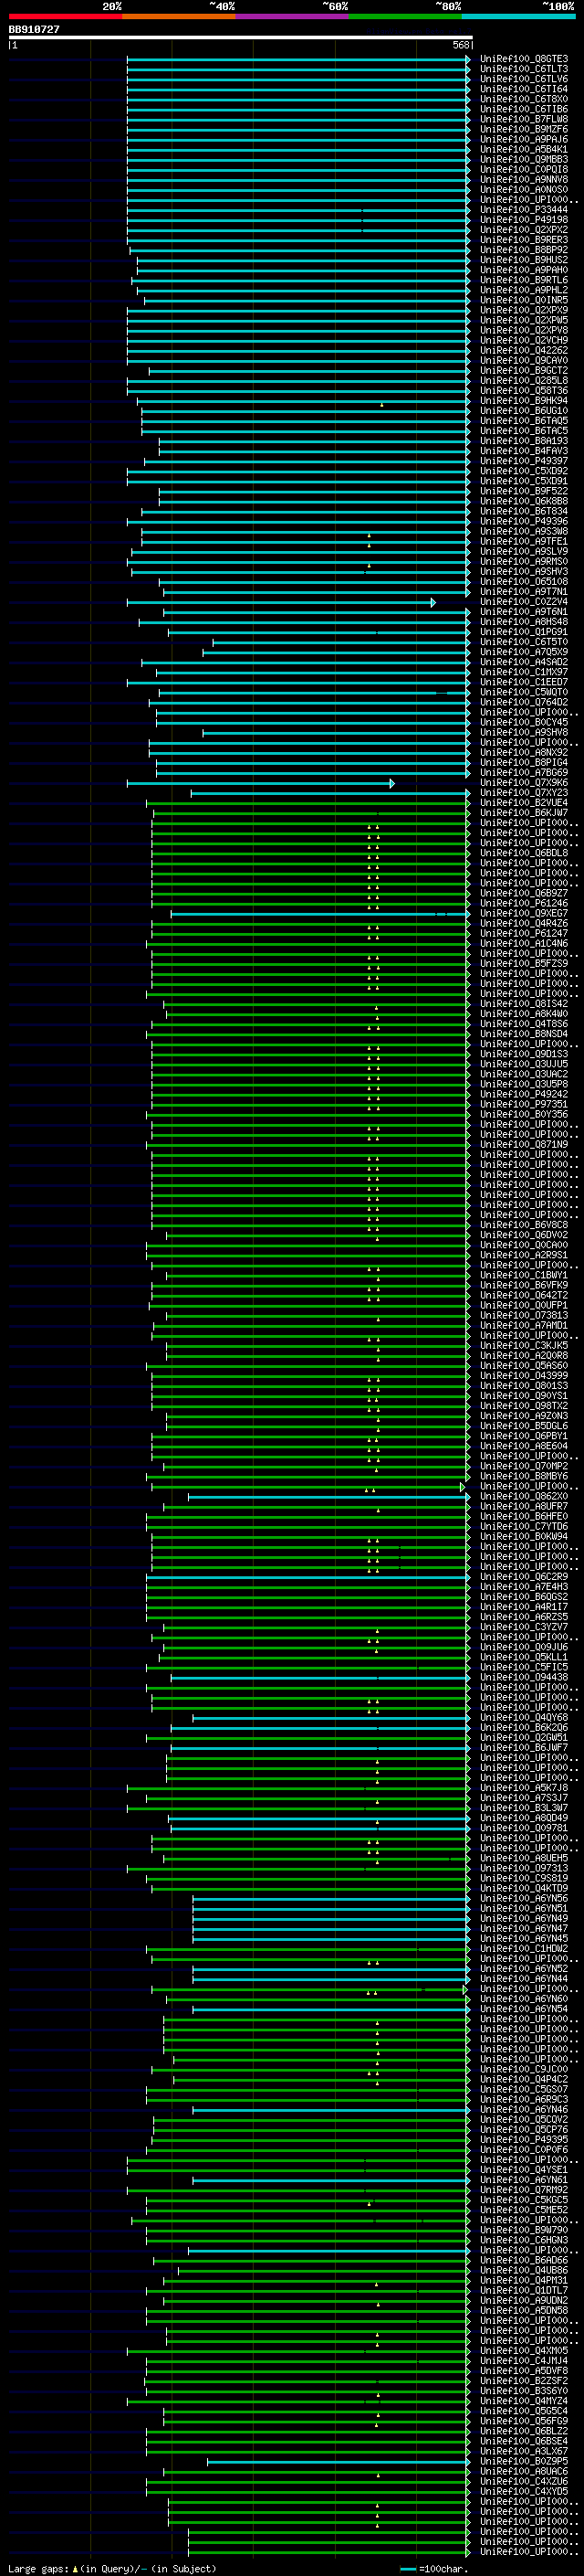Viewport: 584px width, 2576px height.
Task: Select the UniRef100_Q0INR5 label
Action: pos(524,300)
